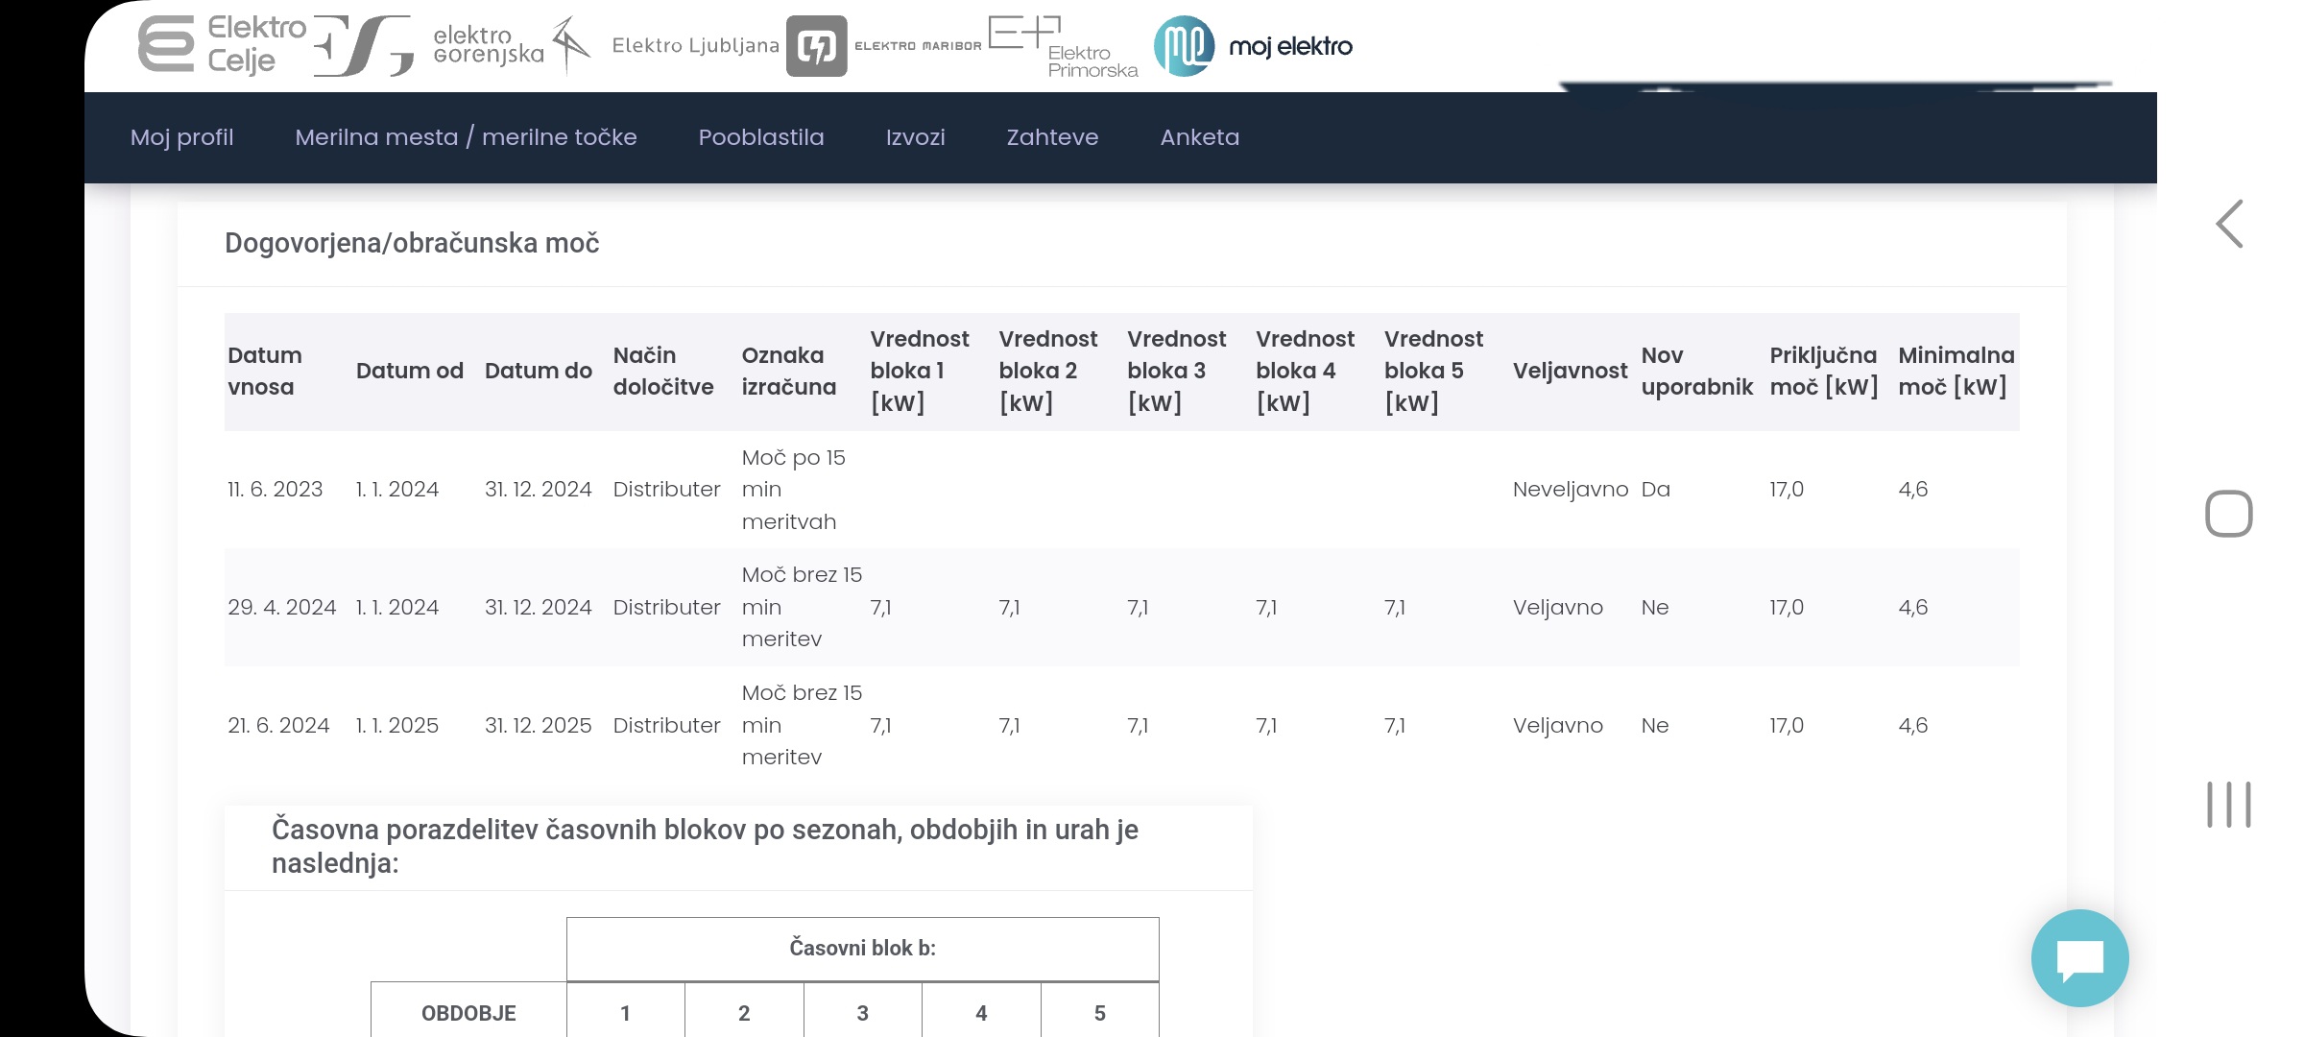Select the Časovna porazdelitev časovnih blokov heading
This screenshot has width=2304, height=1037.
tap(705, 846)
